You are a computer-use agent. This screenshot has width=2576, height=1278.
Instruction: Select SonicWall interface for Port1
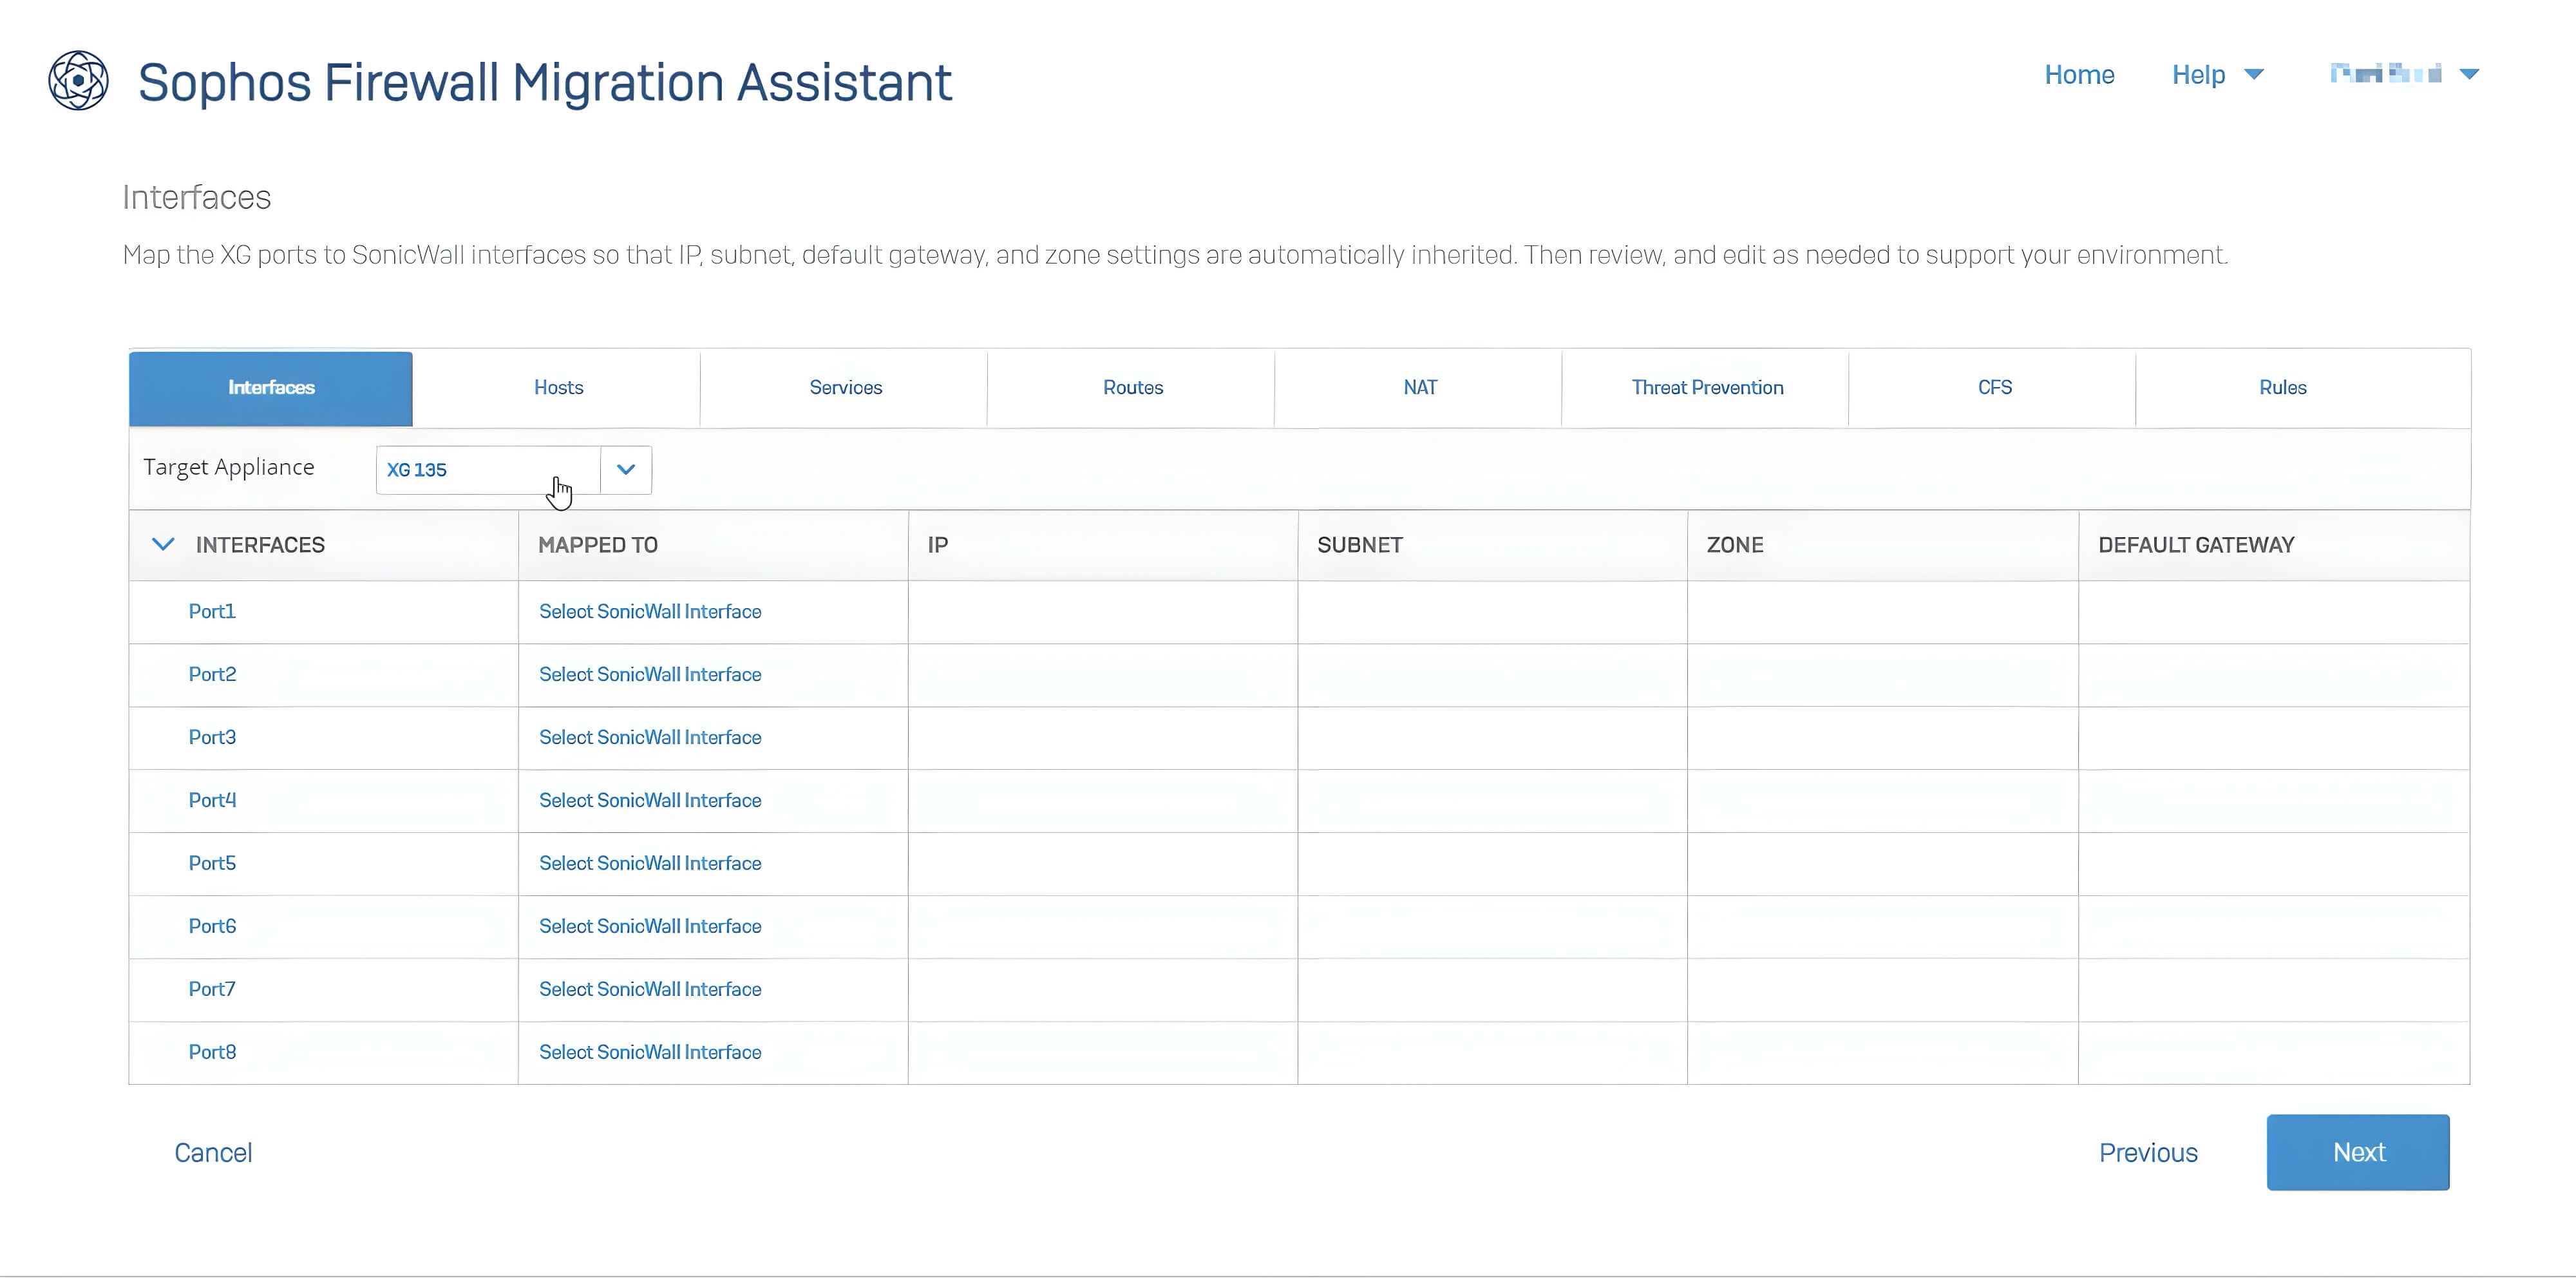coord(650,612)
